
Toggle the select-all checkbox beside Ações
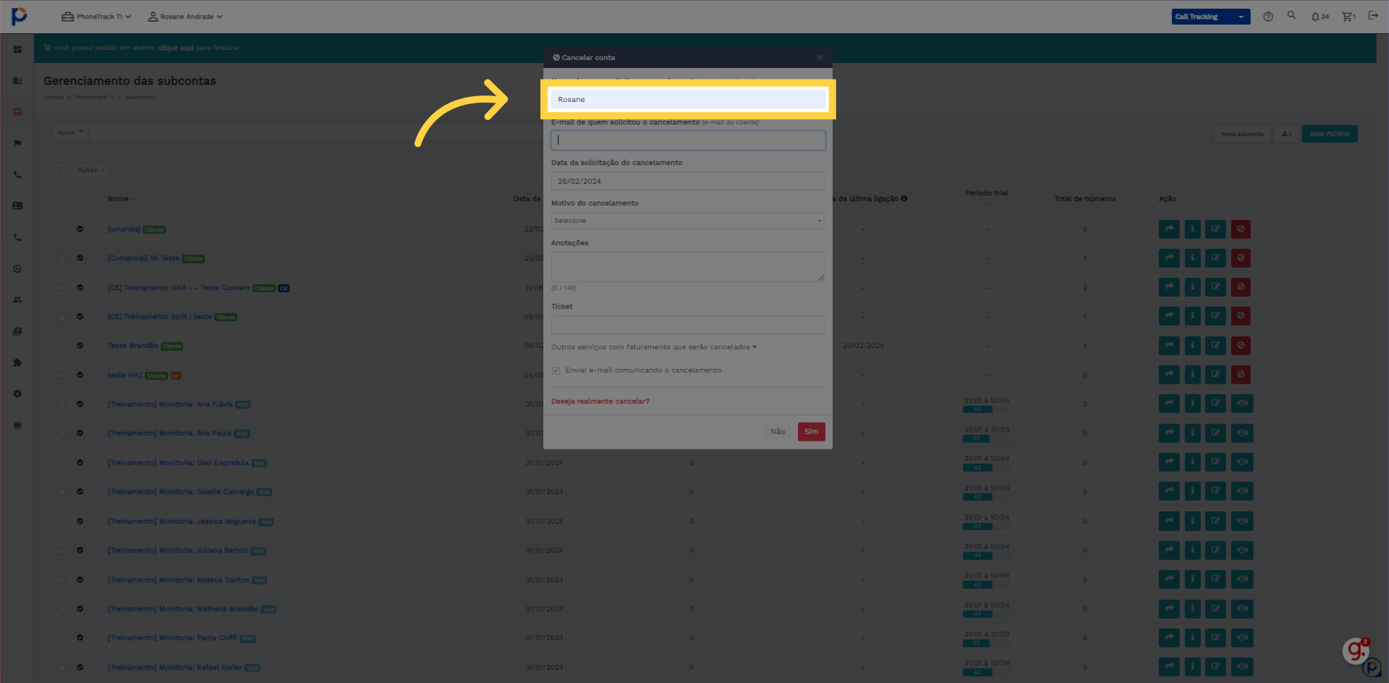point(63,171)
